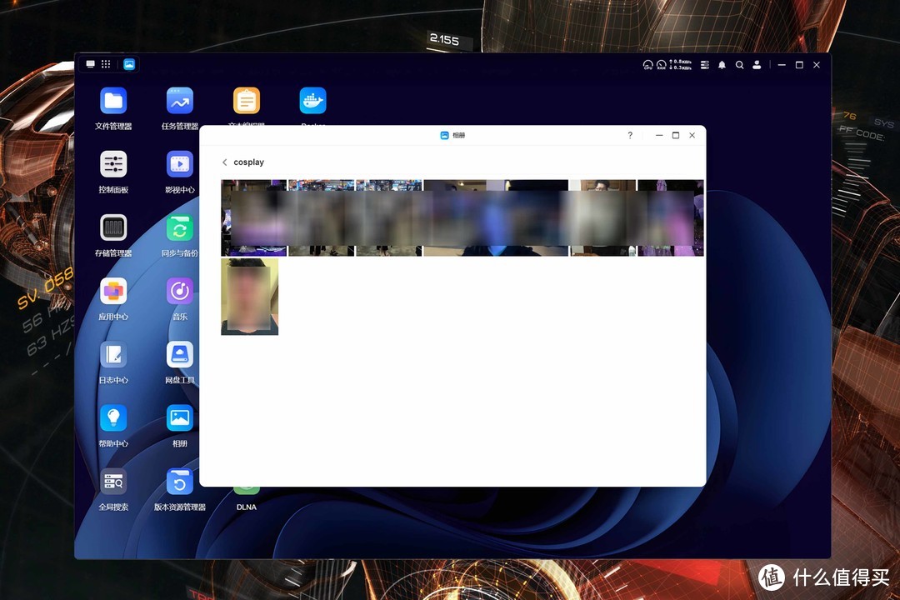Viewport: 900px width, 600px height.
Task: Open 应用中心 app center
Action: click(113, 291)
